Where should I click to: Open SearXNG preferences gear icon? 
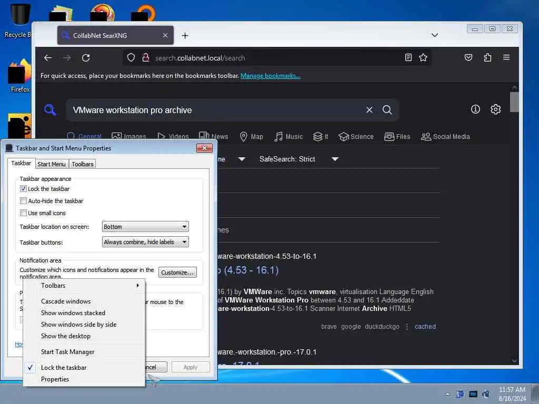coord(495,109)
